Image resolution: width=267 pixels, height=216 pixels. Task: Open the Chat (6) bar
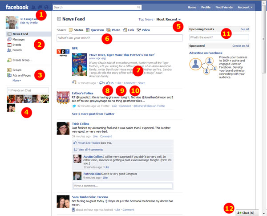pos(247,213)
